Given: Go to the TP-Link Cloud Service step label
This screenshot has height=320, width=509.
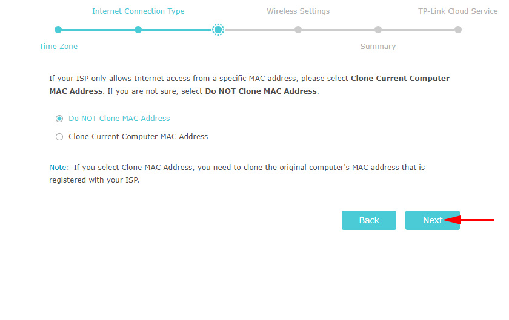Looking at the screenshot, I should [457, 11].
